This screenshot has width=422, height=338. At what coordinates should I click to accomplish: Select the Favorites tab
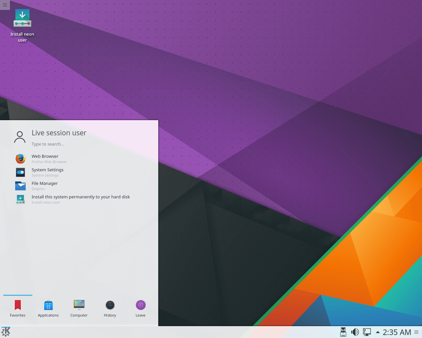(x=18, y=309)
